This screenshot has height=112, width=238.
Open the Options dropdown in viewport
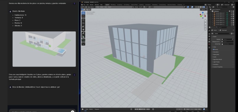coord(203,9)
